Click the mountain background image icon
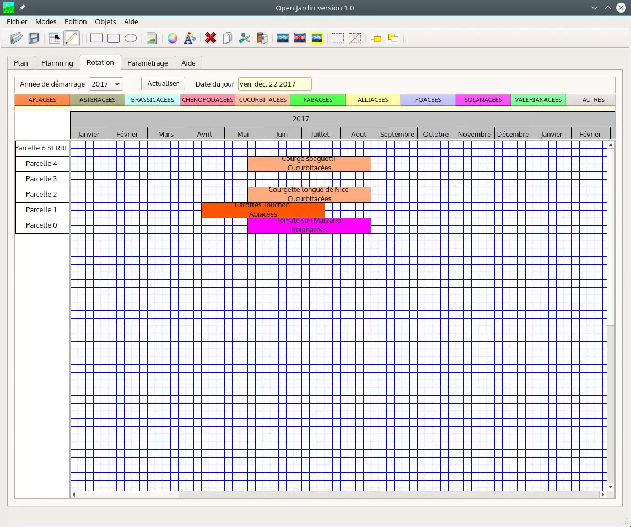 (x=283, y=38)
